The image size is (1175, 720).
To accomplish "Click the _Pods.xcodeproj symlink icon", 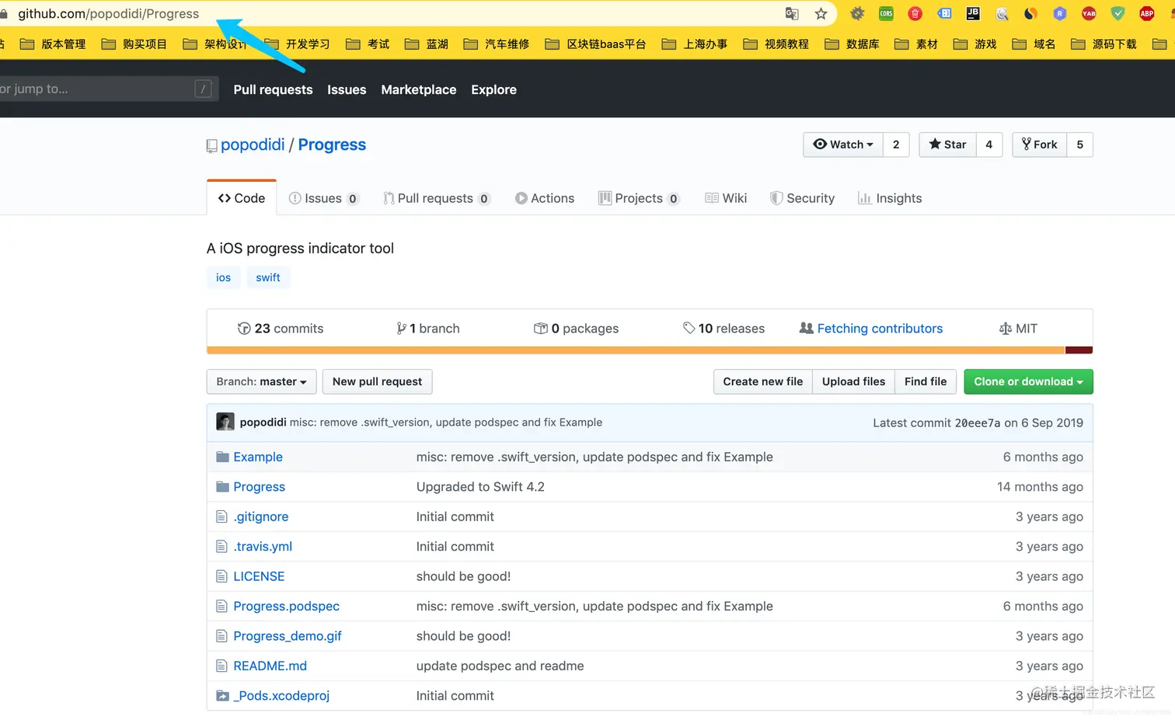I will (x=222, y=696).
